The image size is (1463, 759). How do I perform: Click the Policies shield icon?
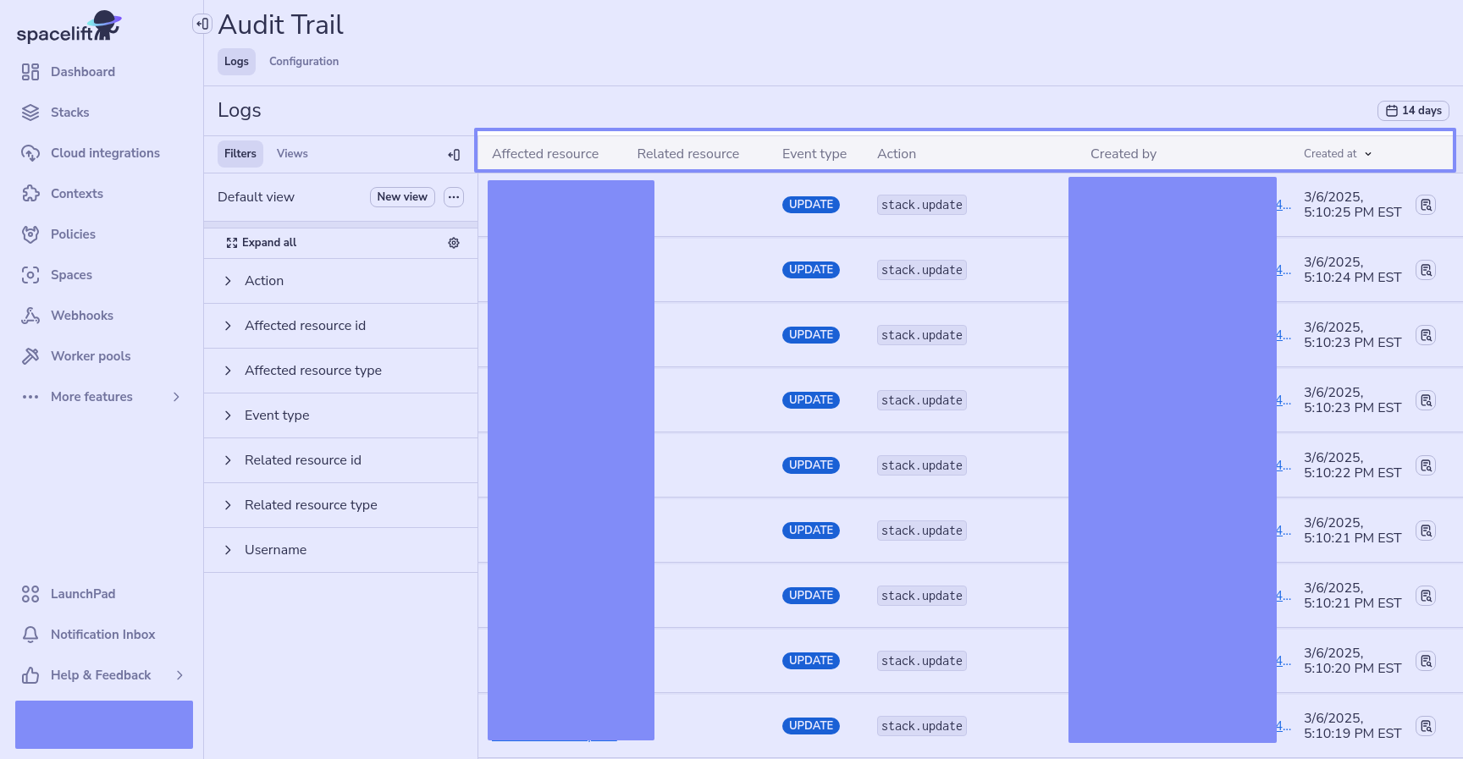pyautogui.click(x=30, y=234)
